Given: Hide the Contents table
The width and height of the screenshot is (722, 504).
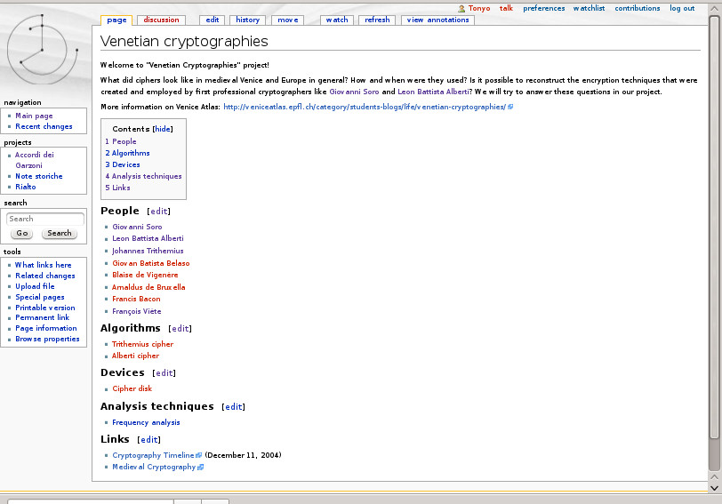Looking at the screenshot, I should (163, 129).
